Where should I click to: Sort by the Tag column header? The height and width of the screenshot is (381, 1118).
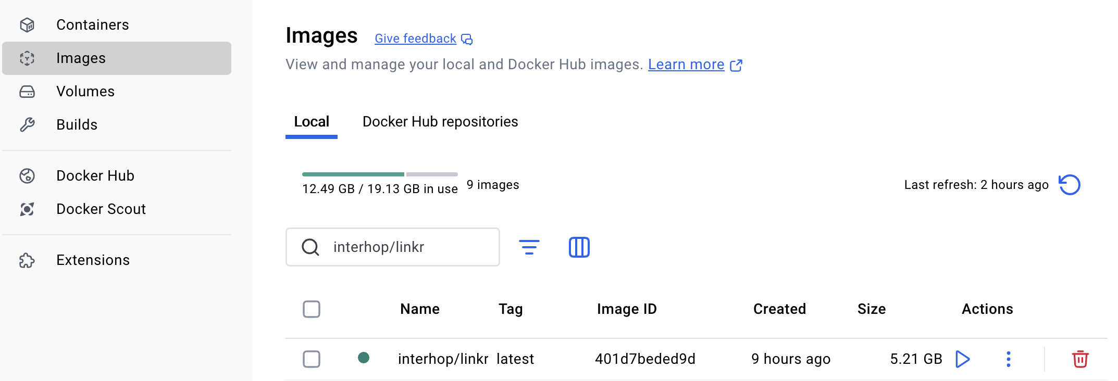pos(511,309)
